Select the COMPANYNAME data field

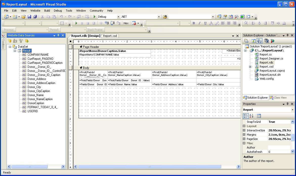(38, 54)
